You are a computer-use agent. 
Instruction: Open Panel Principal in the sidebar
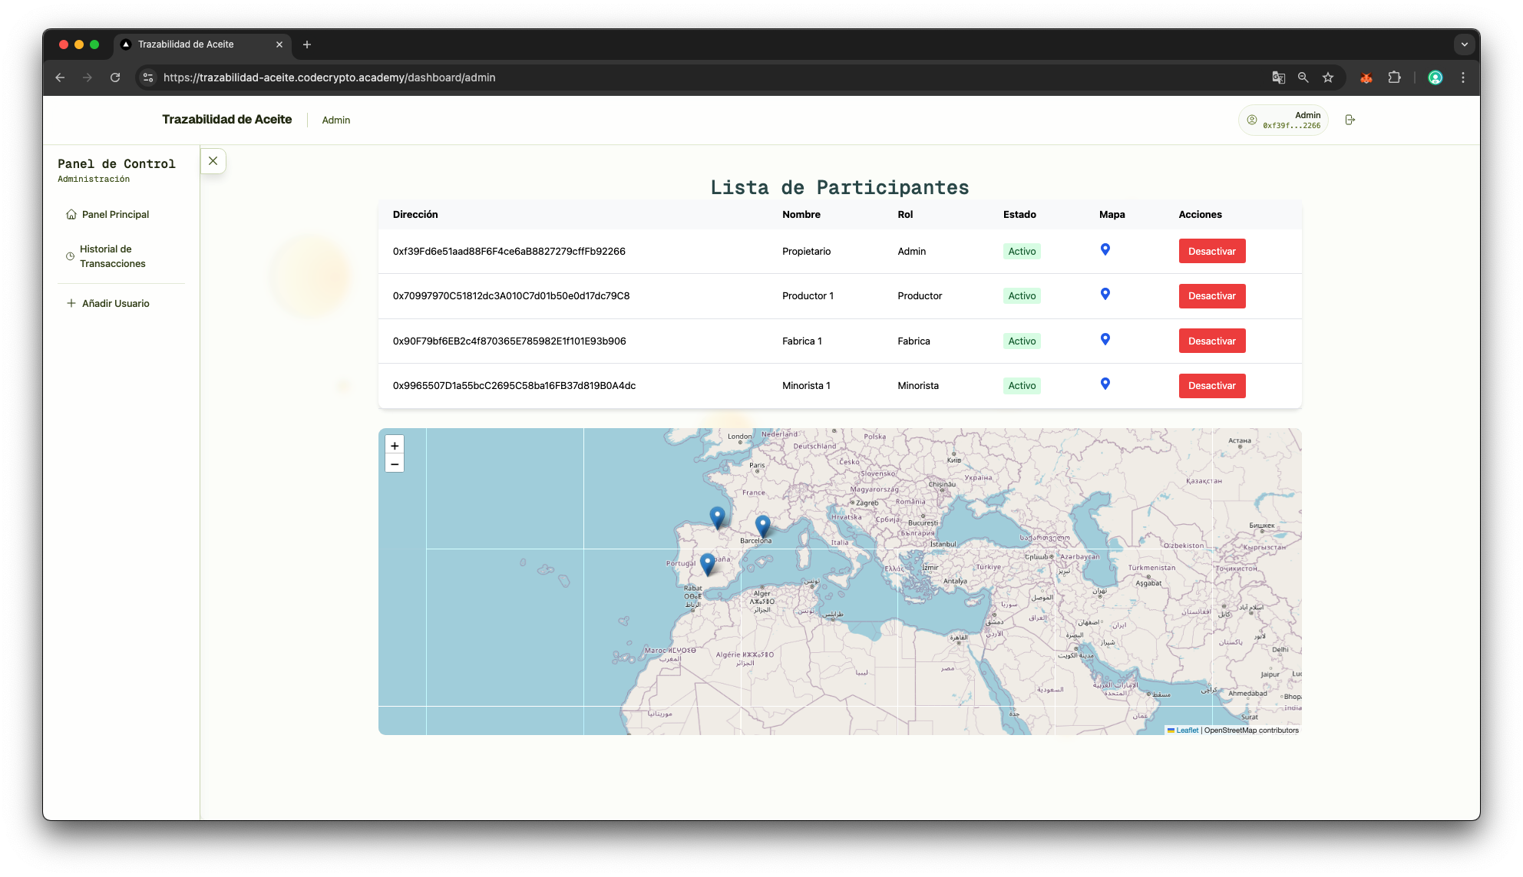click(x=116, y=215)
